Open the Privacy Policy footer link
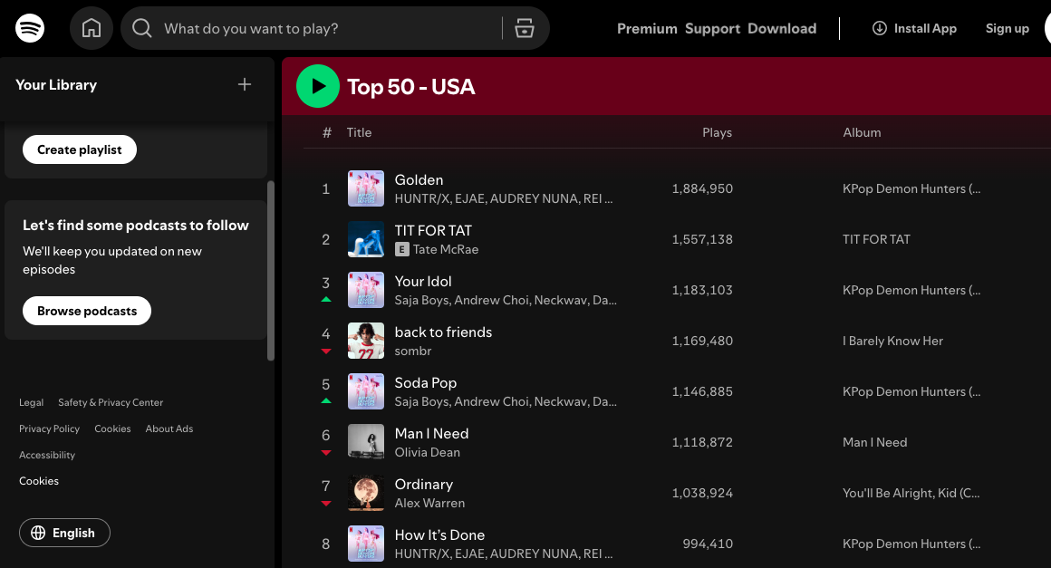This screenshot has height=568, width=1051. 49,428
